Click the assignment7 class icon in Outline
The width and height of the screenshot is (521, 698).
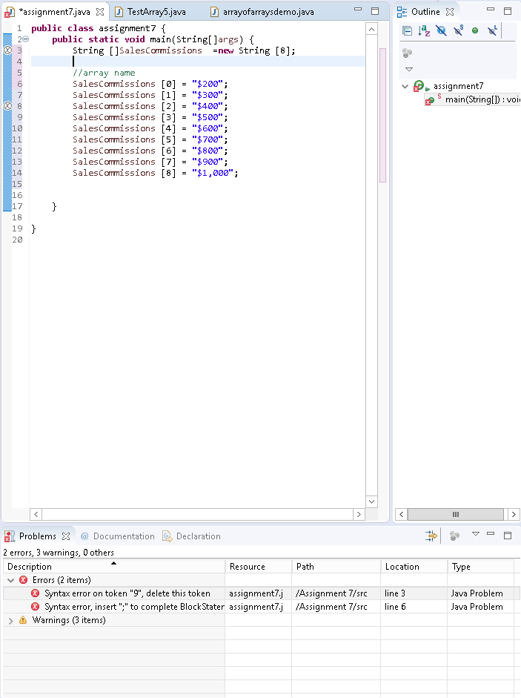(419, 86)
